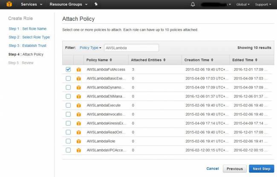The image size is (277, 177).
Task: Select the AWSLambdaRole policy checkbox
Action: point(68,141)
